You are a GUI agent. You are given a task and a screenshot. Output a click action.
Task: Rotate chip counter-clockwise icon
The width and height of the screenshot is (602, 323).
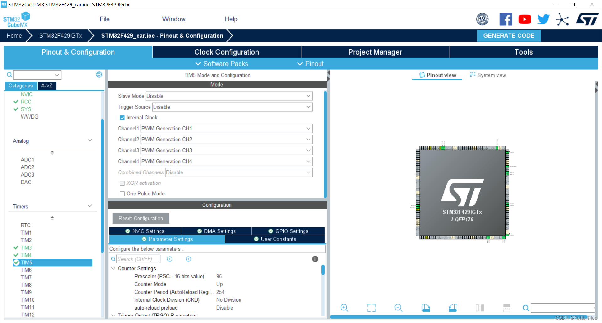pyautogui.click(x=453, y=308)
